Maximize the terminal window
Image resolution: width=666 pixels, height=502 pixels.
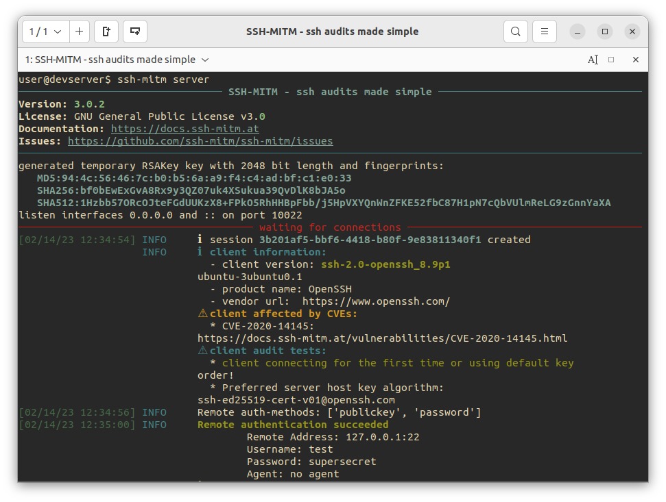(605, 32)
